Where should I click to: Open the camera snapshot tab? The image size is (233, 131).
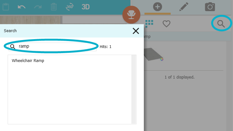[x=210, y=7]
